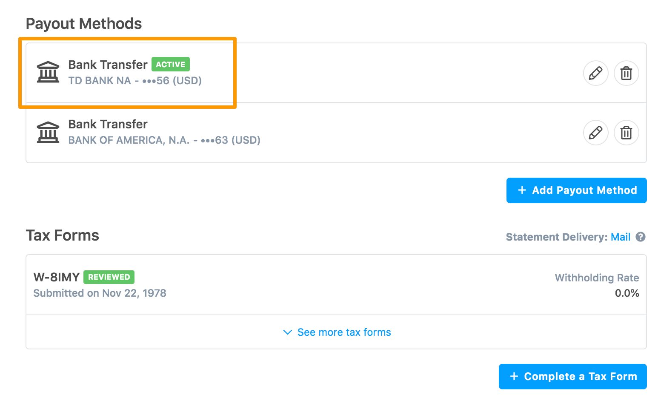Click the REVIEWED badge on W-8IMY

point(109,277)
